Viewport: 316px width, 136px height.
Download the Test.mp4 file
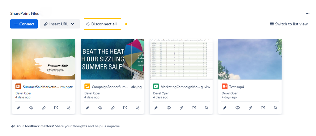click(x=238, y=108)
